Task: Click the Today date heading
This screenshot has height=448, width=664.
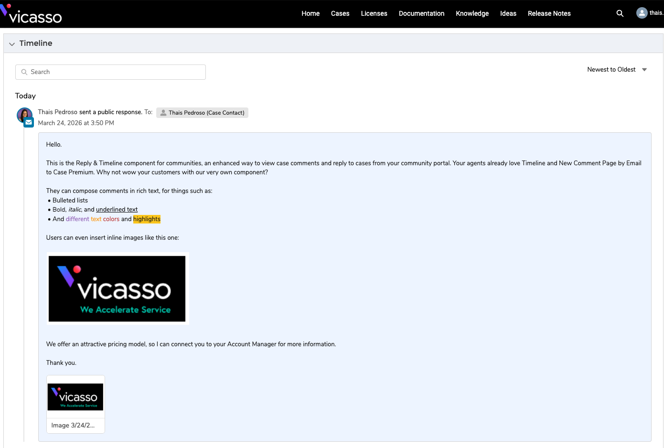Action: (x=25, y=96)
